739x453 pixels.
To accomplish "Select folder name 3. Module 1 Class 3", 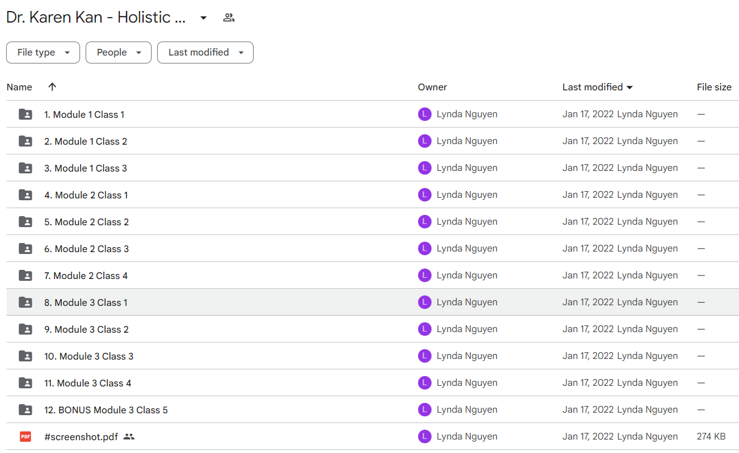I will tap(86, 169).
